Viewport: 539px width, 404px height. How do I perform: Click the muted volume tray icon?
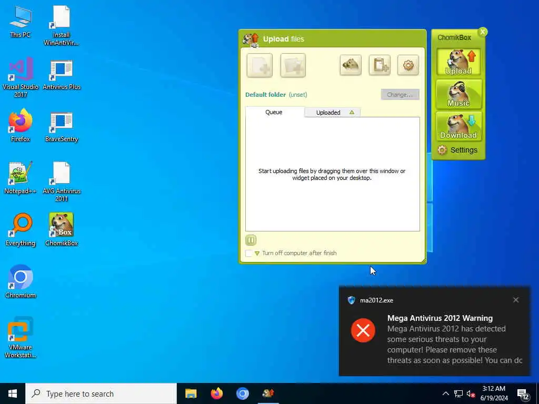471,393
